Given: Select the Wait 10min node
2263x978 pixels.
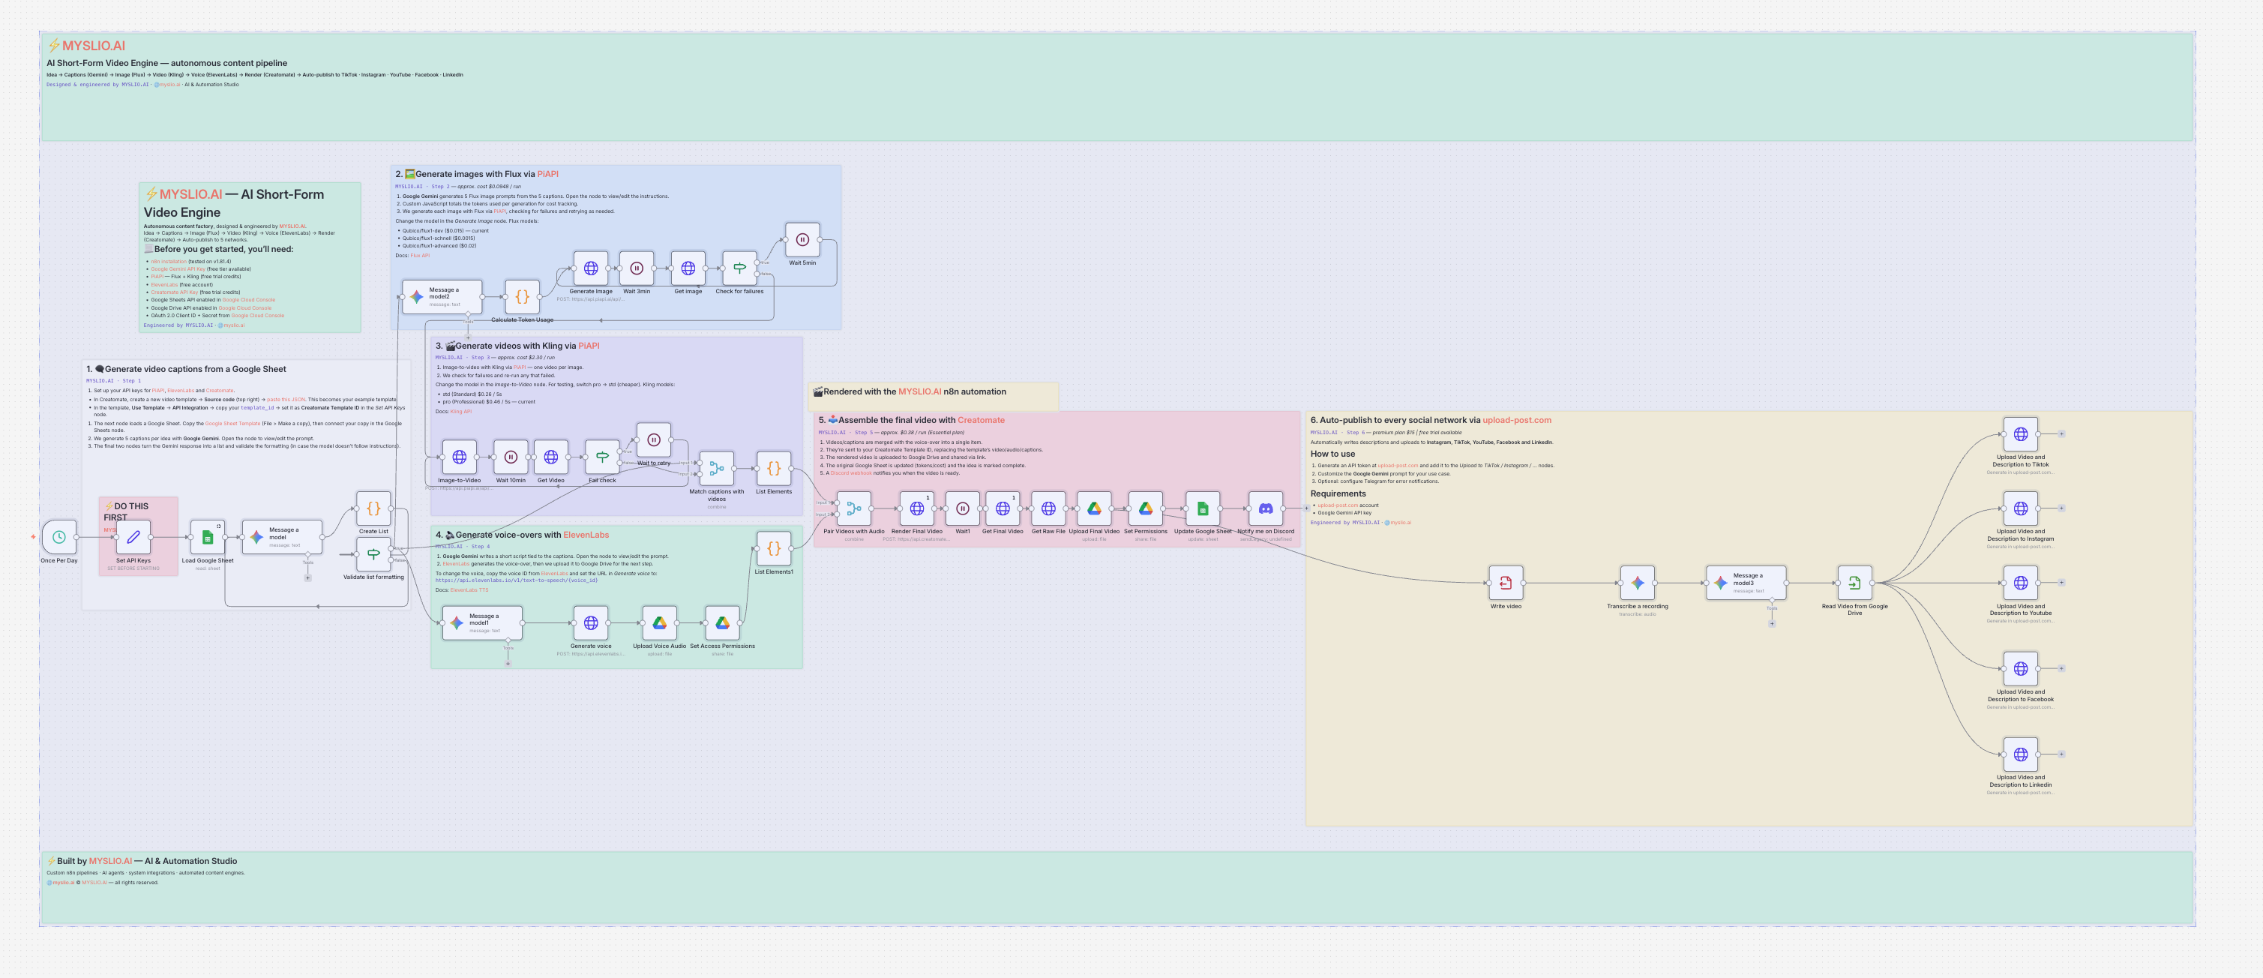Looking at the screenshot, I should tap(511, 457).
